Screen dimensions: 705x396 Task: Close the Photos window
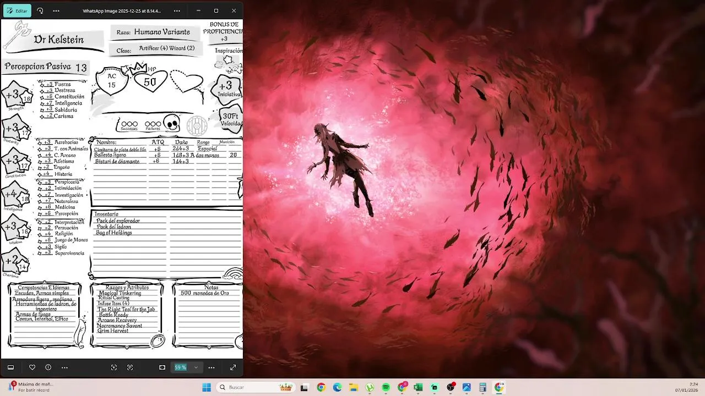pyautogui.click(x=234, y=10)
